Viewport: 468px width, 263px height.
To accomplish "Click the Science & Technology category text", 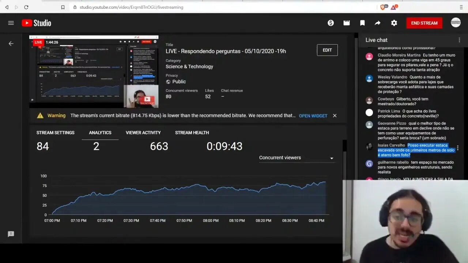I will click(189, 66).
